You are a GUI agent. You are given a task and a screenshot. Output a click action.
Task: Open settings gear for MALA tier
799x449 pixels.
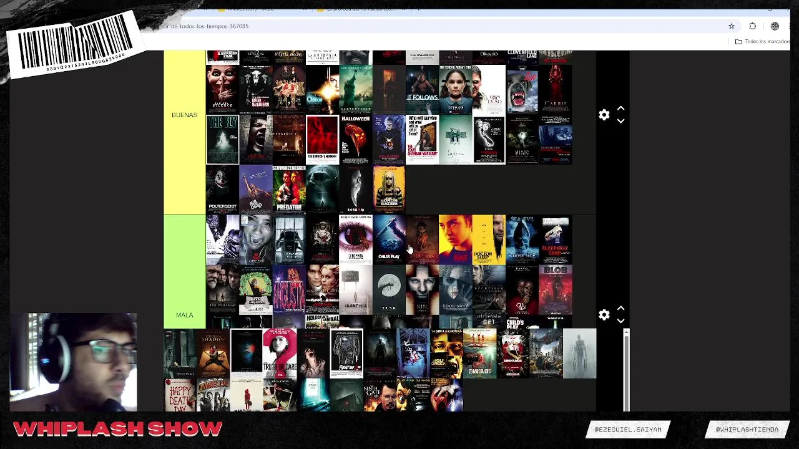pyautogui.click(x=604, y=315)
